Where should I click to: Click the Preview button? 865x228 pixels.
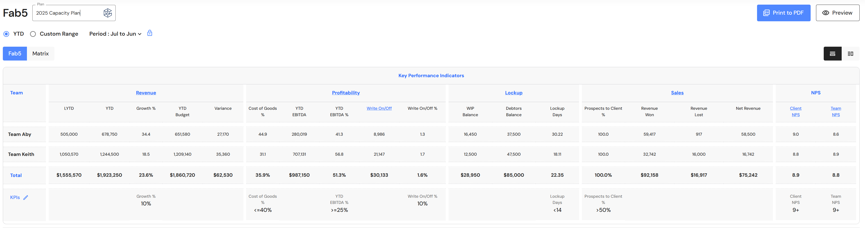pyautogui.click(x=838, y=13)
